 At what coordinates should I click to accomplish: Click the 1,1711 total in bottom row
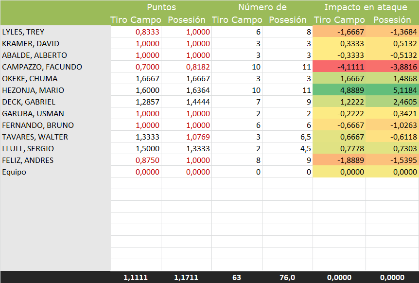click(x=187, y=277)
